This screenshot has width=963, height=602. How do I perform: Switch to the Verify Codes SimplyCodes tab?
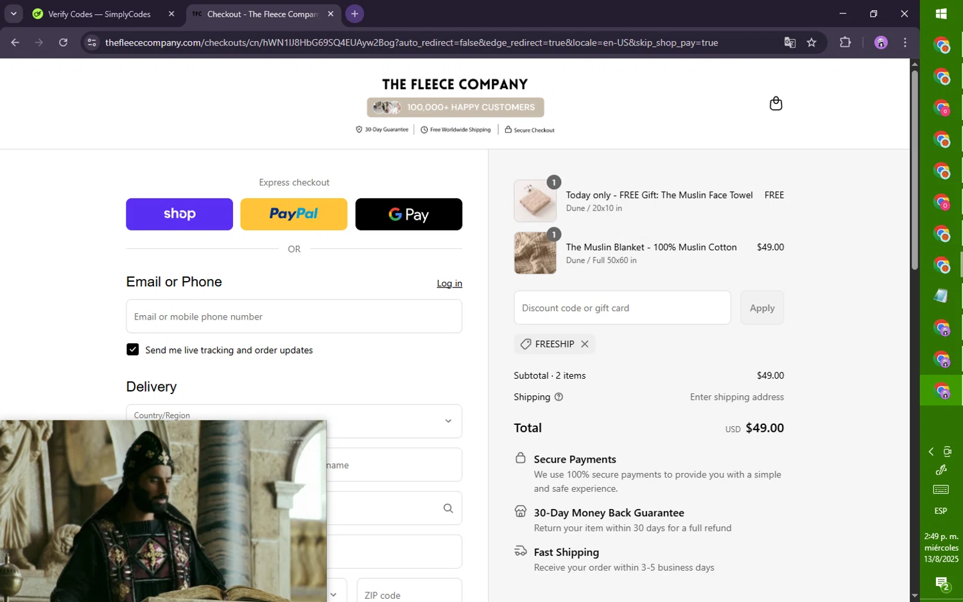point(99,14)
